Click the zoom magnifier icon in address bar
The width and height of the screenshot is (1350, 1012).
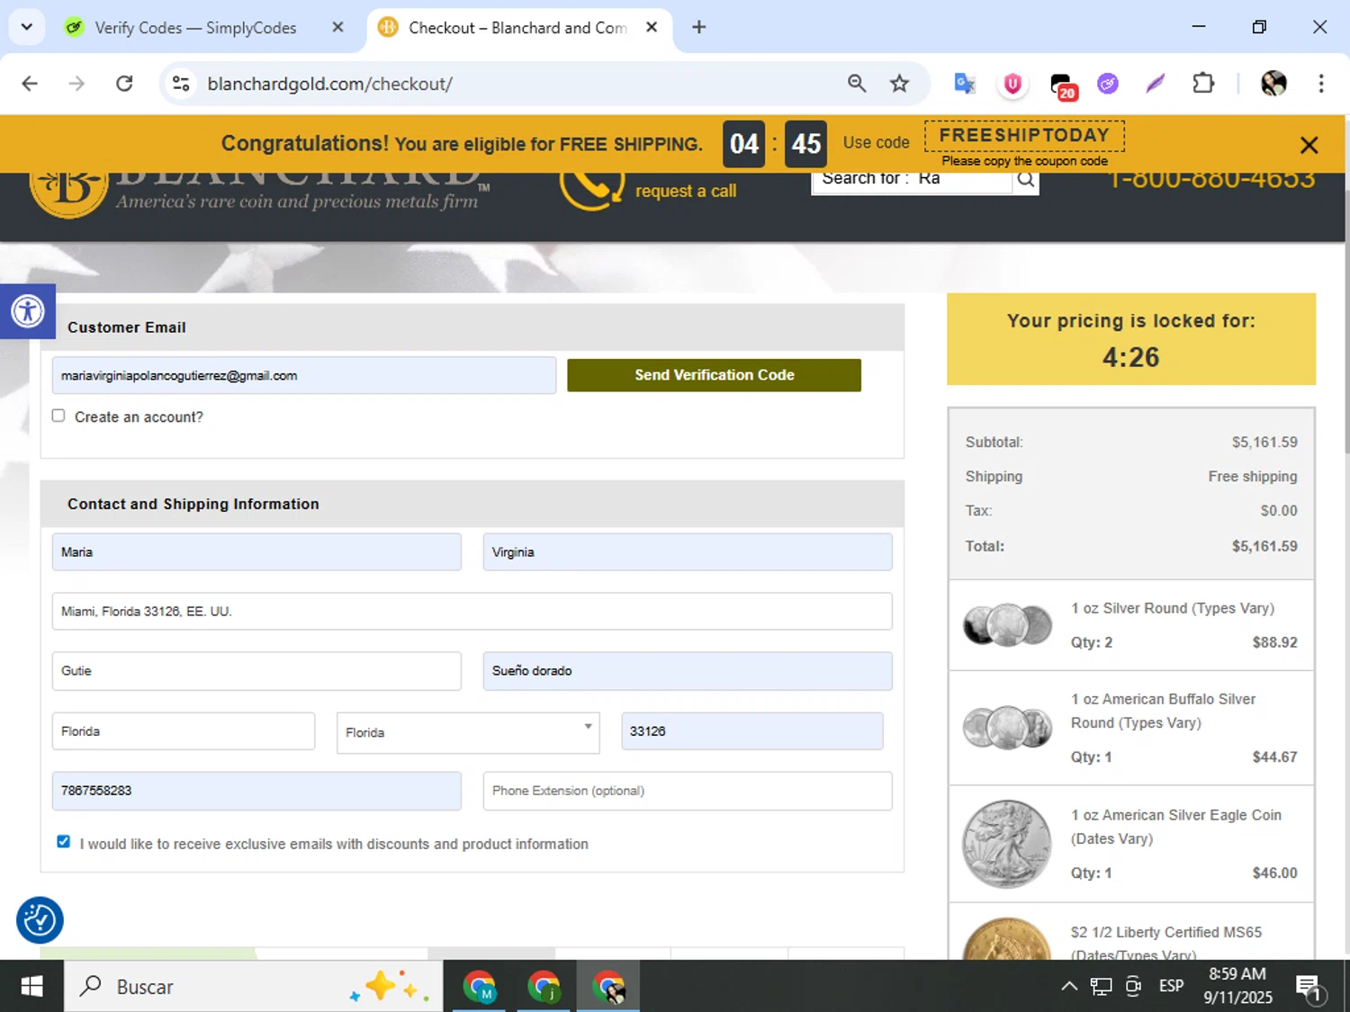[857, 84]
